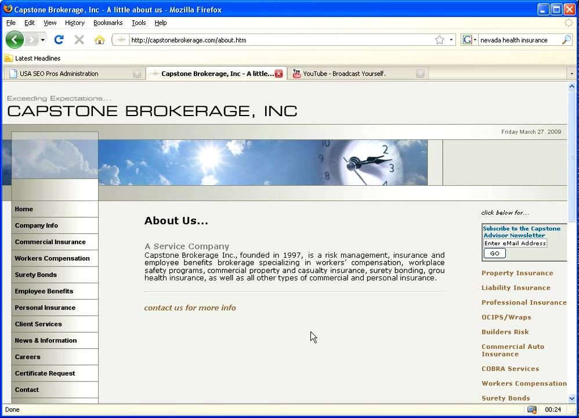The height and width of the screenshot is (418, 579).
Task: Open Liability Insurance link on right
Action: tap(516, 287)
